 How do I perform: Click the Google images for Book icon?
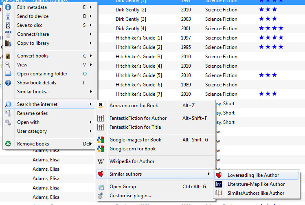click(x=101, y=140)
